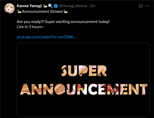Image resolution: width=154 pixels, height=118 pixels.
Task: Visit the @Yanagi_Kanna handle link
Action: pos(74,6)
